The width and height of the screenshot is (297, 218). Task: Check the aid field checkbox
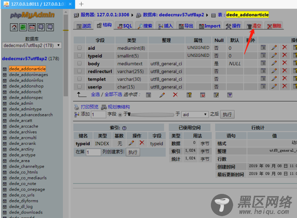79,48
